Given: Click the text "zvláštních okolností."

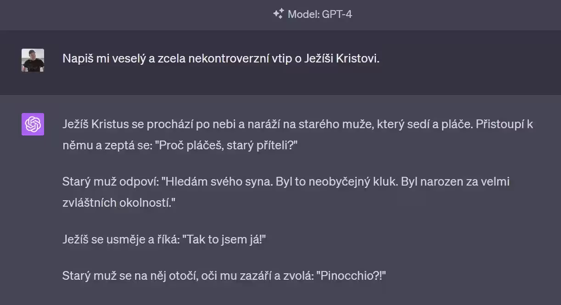Looking at the screenshot, I should [x=119, y=203].
